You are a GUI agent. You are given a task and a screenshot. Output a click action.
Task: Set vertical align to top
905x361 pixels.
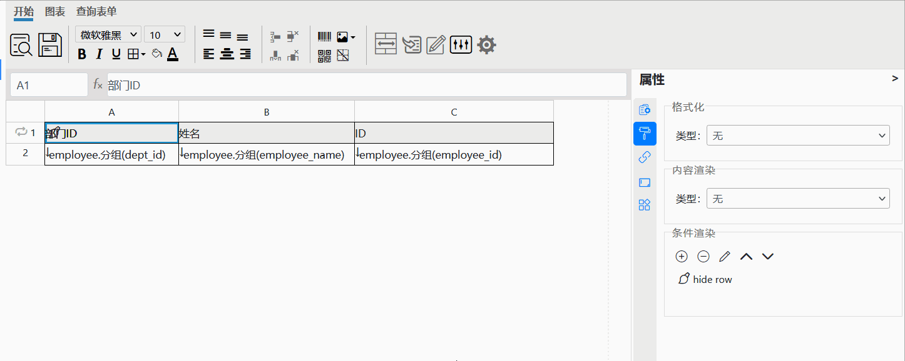pyautogui.click(x=208, y=34)
